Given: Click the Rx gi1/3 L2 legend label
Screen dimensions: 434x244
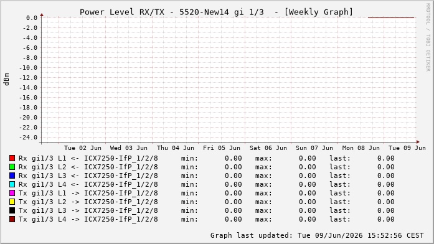Looking at the screenshot, I should coord(88,167).
